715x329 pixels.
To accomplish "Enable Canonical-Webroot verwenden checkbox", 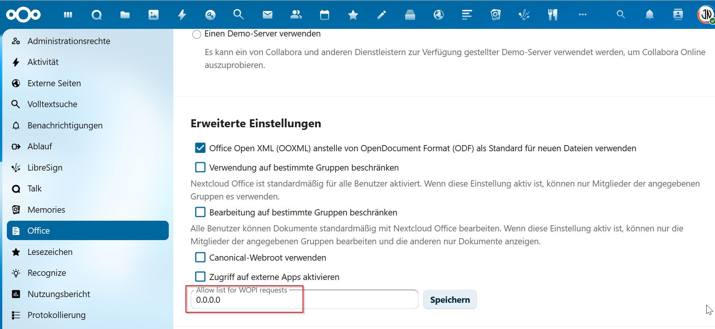I will coord(200,258).
